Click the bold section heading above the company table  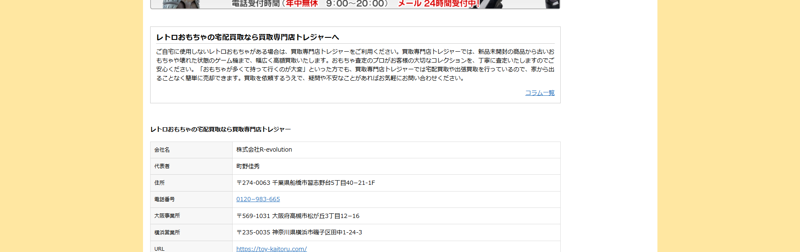click(220, 129)
